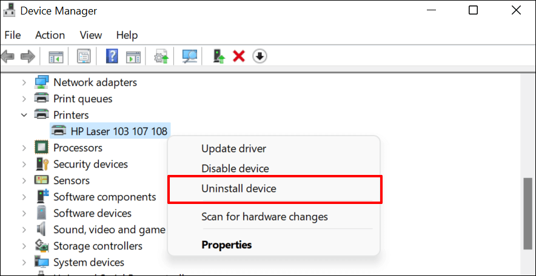Collapse the Printers category
The image size is (536, 276).
pos(24,114)
